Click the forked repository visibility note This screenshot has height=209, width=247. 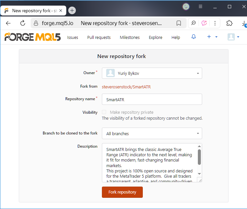tap(152, 118)
